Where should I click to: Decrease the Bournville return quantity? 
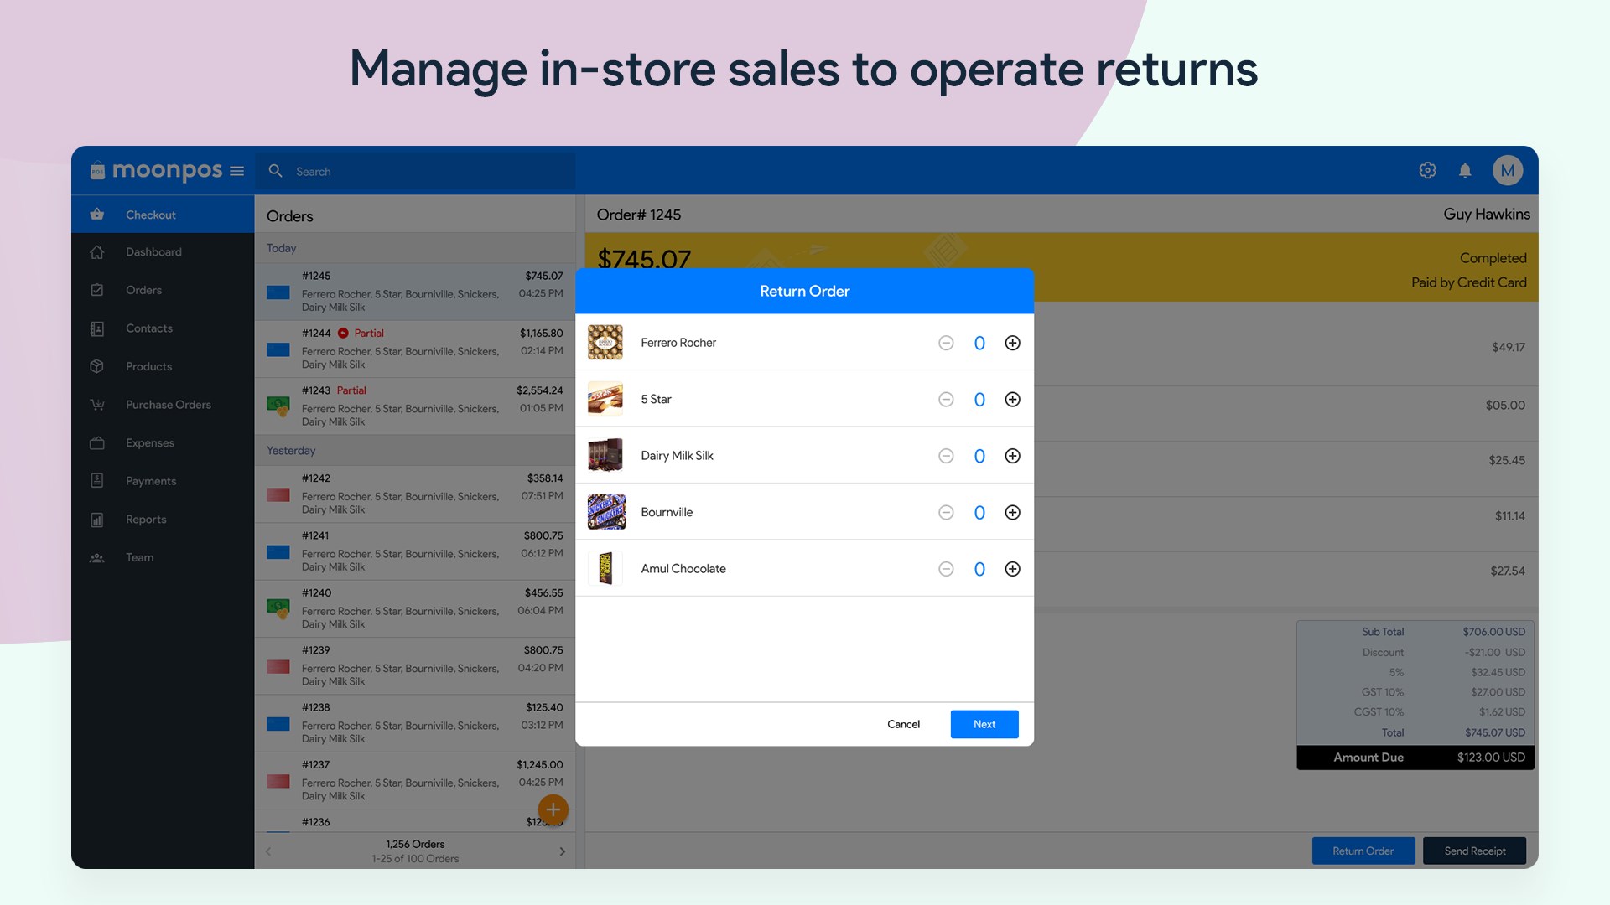point(946,513)
